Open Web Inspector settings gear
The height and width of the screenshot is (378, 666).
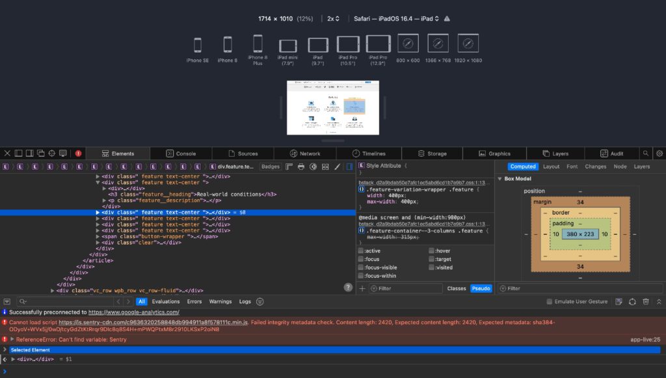pos(659,154)
